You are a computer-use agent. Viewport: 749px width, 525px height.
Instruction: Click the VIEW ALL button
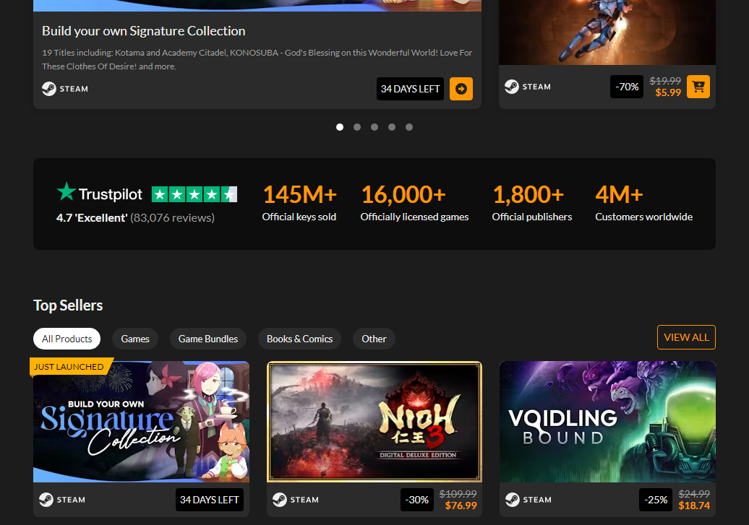coord(686,337)
